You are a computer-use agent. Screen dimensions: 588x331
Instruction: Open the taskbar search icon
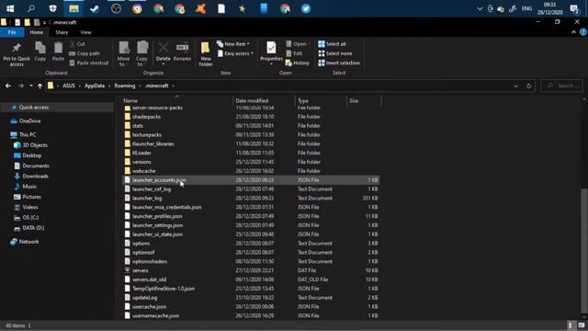[x=31, y=8]
